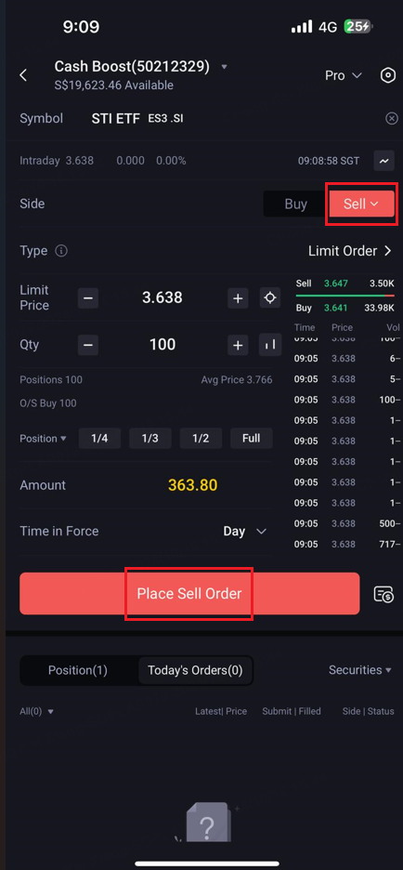This screenshot has height=870, width=403.
Task: Set the quantity to Full position
Action: coord(251,439)
